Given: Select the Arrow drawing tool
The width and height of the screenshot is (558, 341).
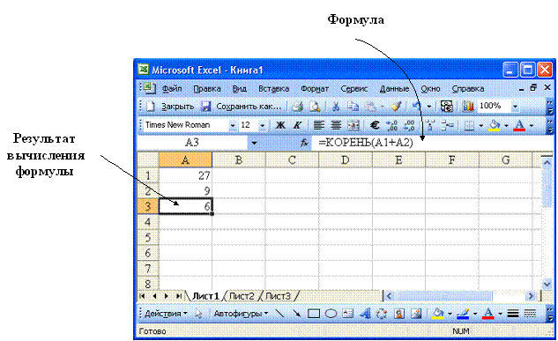Looking at the screenshot, I should pyautogui.click(x=296, y=314).
